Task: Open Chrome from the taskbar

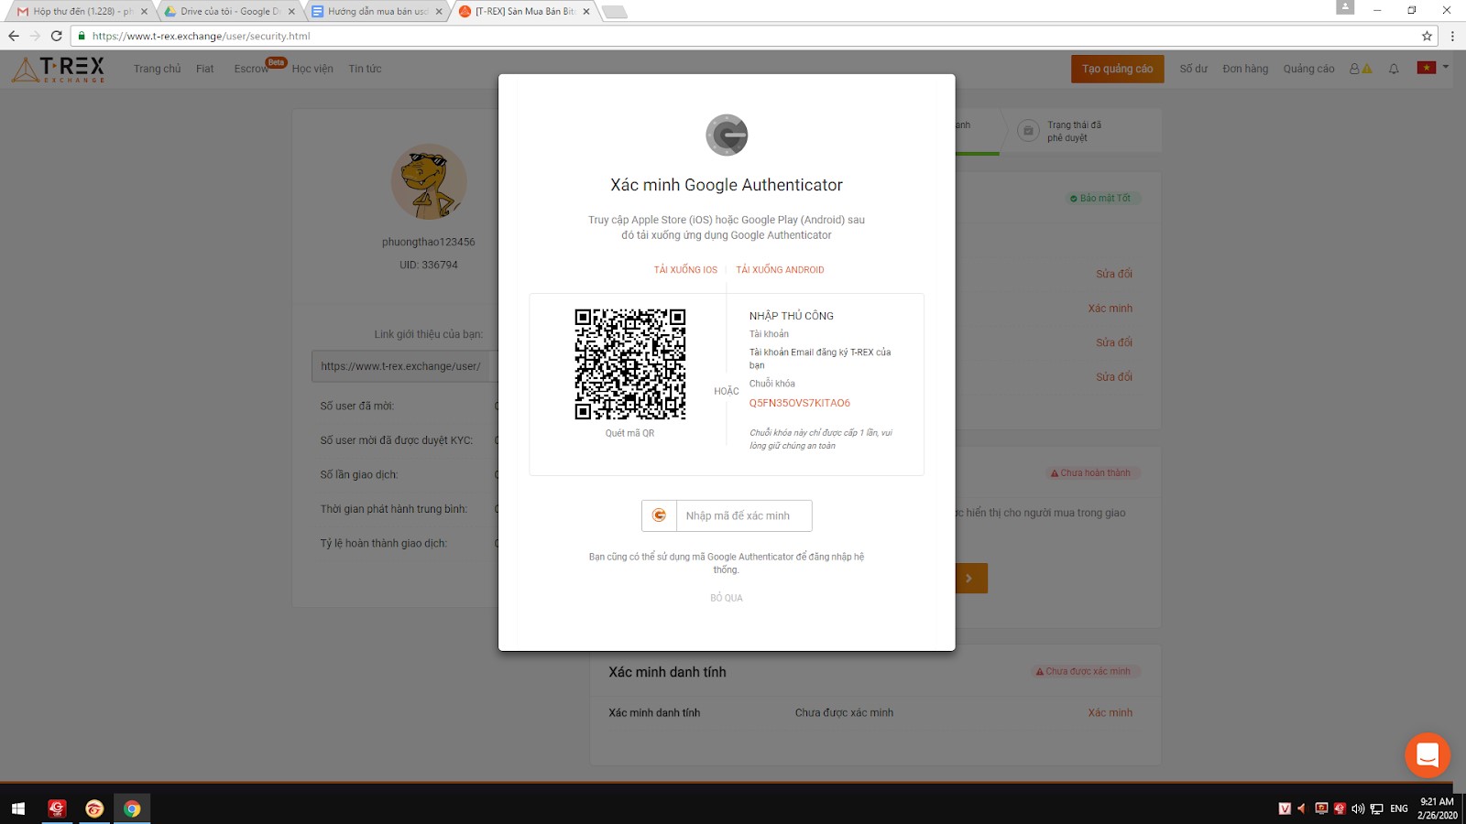Action: click(x=132, y=808)
